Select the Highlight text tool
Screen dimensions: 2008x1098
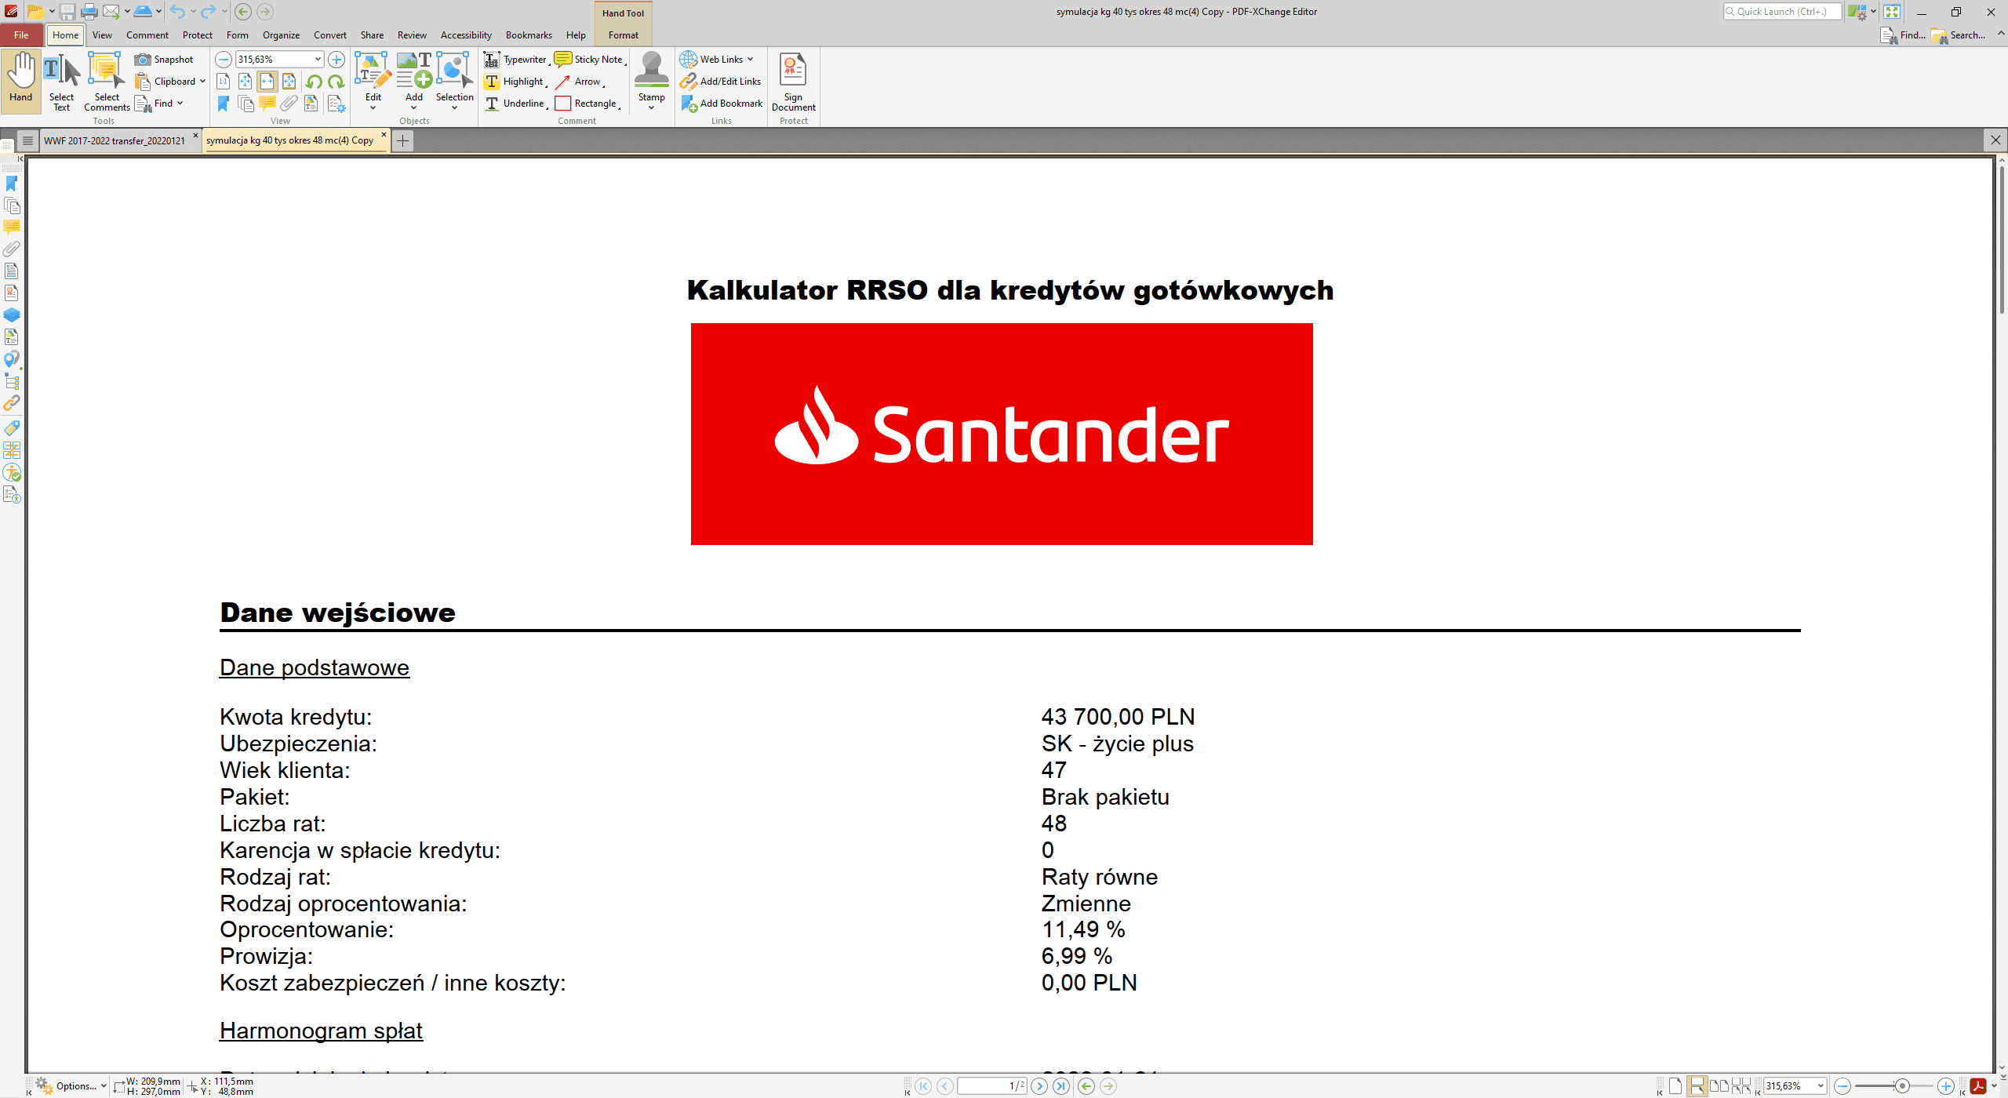(515, 82)
